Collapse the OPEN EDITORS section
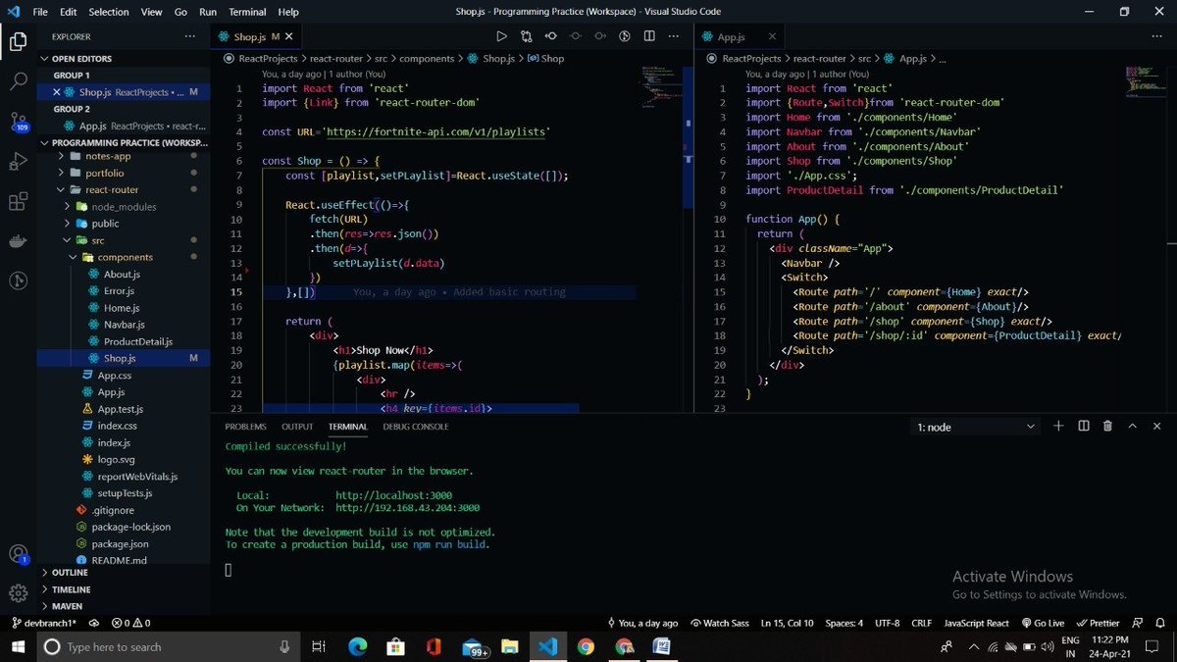Screen dimensions: 1177x662 coord(125,59)
